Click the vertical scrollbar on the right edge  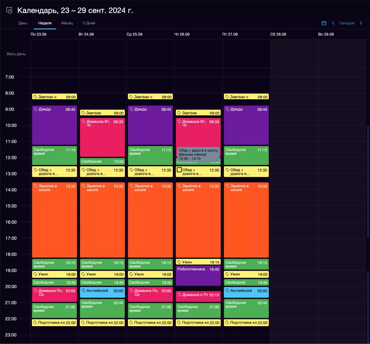click(x=368, y=182)
